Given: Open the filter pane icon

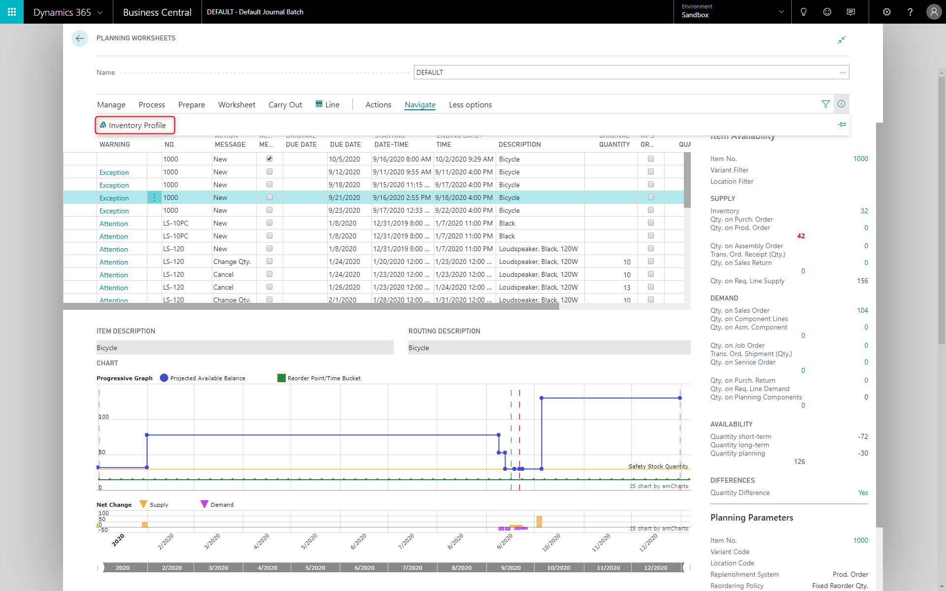Looking at the screenshot, I should pos(825,104).
